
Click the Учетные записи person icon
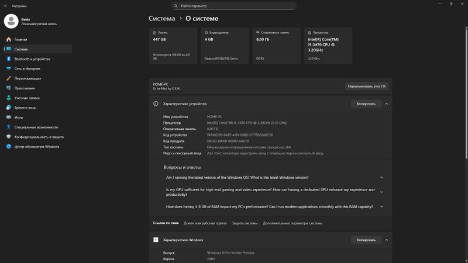tap(9, 98)
